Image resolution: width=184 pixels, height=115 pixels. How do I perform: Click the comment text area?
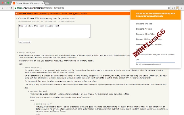tap(54, 31)
